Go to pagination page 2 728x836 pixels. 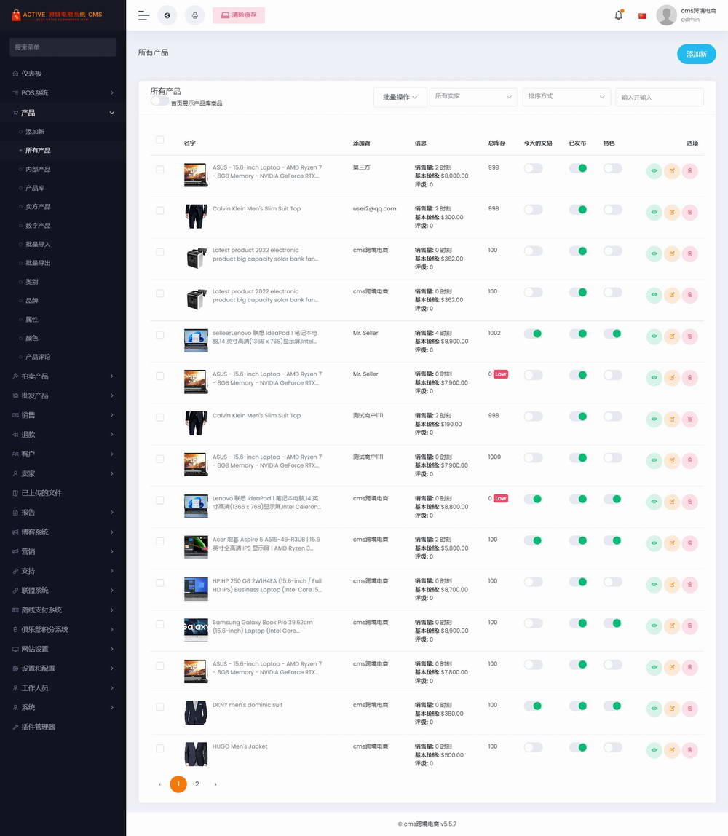pyautogui.click(x=197, y=784)
